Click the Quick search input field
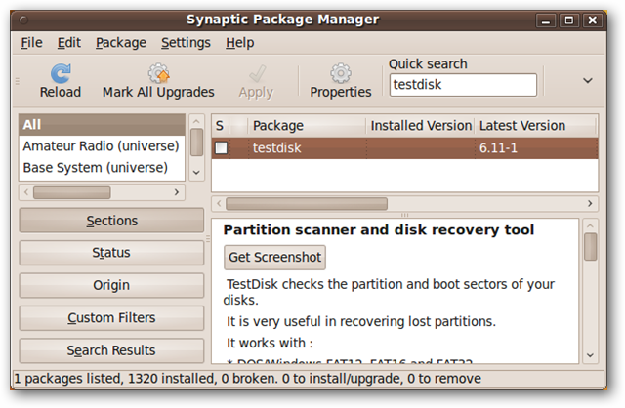Image resolution: width=625 pixels, height=408 pixels. (x=463, y=85)
